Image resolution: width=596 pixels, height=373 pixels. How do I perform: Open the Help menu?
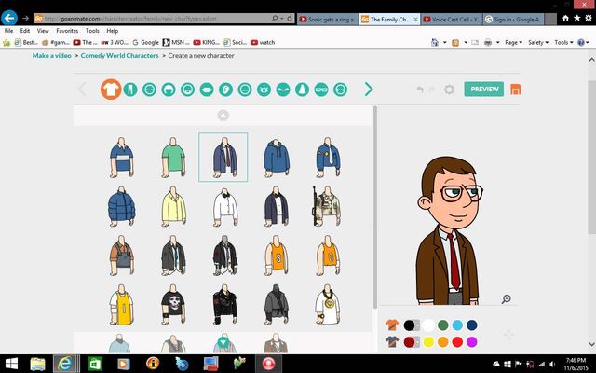coord(112,31)
